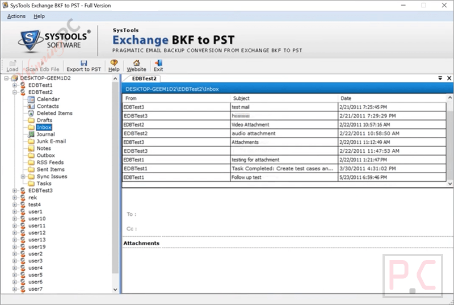Image resolution: width=454 pixels, height=305 pixels.
Task: Select the user3 mailbox
Action: 35,261
